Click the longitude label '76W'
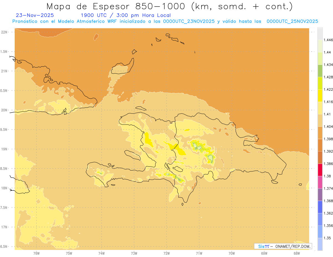The width and height of the screenshot is (333, 257). point(36,253)
